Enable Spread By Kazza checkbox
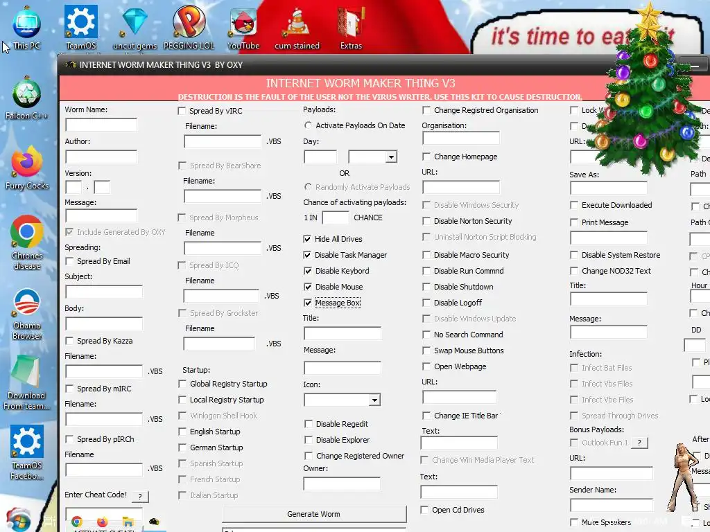This screenshot has width=710, height=532. point(69,341)
